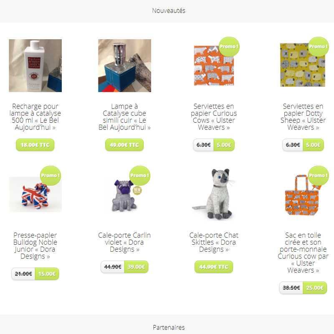Click the 44.90€ TTC Chat Skittles button

[x=214, y=267]
